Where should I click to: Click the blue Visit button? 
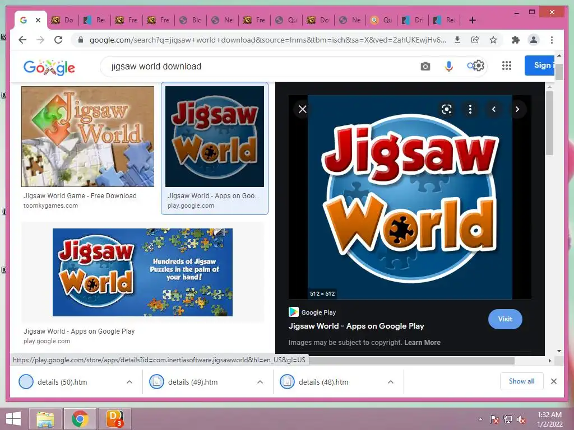(505, 319)
